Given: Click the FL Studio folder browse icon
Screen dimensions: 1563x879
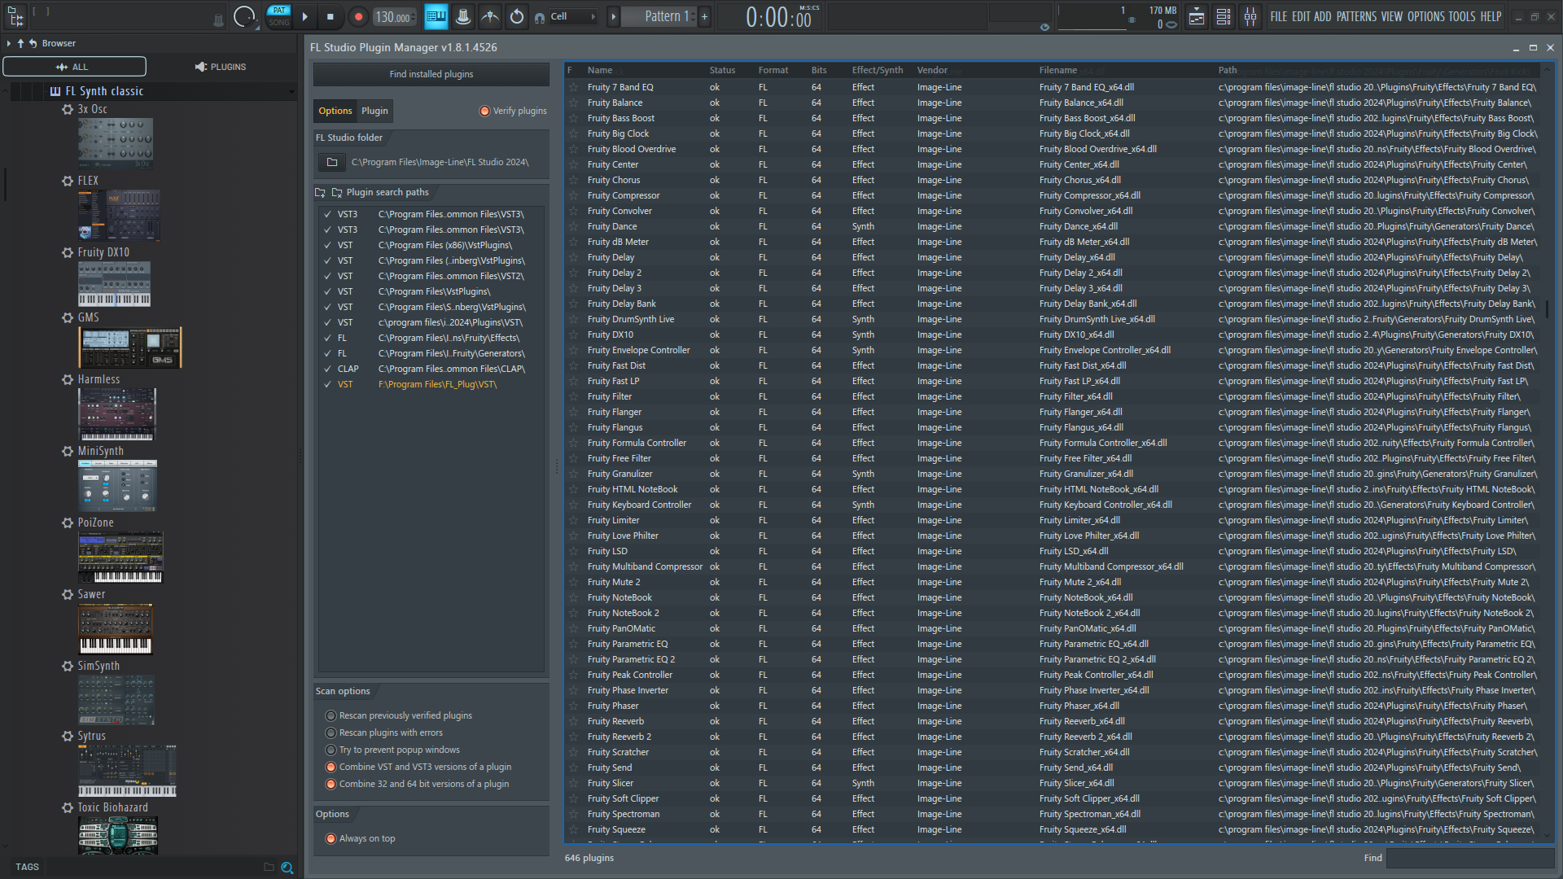Looking at the screenshot, I should pyautogui.click(x=332, y=162).
